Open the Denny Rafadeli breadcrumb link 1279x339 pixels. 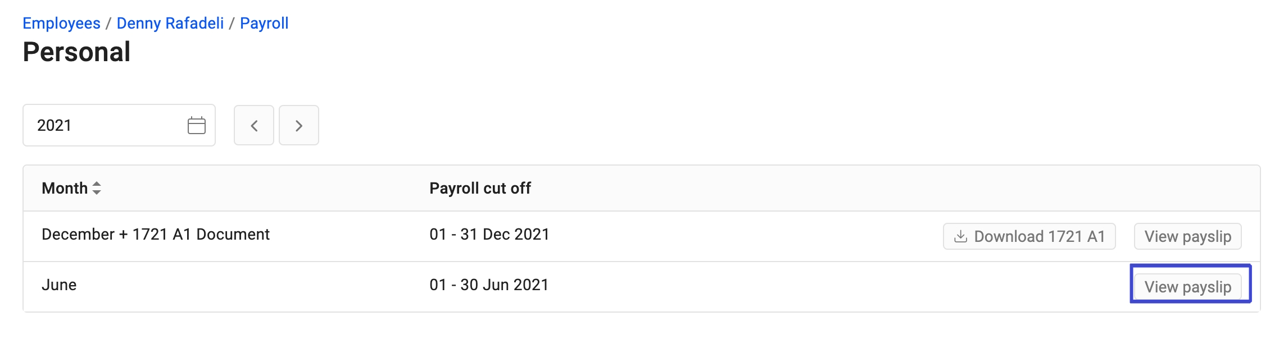[170, 23]
